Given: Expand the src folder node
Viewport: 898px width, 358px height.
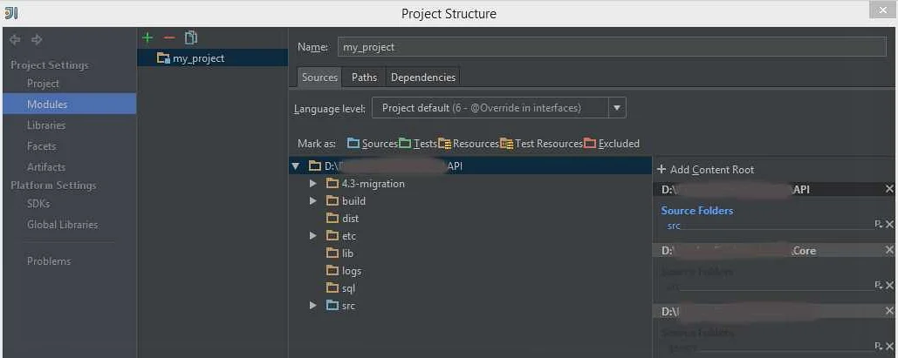Looking at the screenshot, I should point(313,306).
